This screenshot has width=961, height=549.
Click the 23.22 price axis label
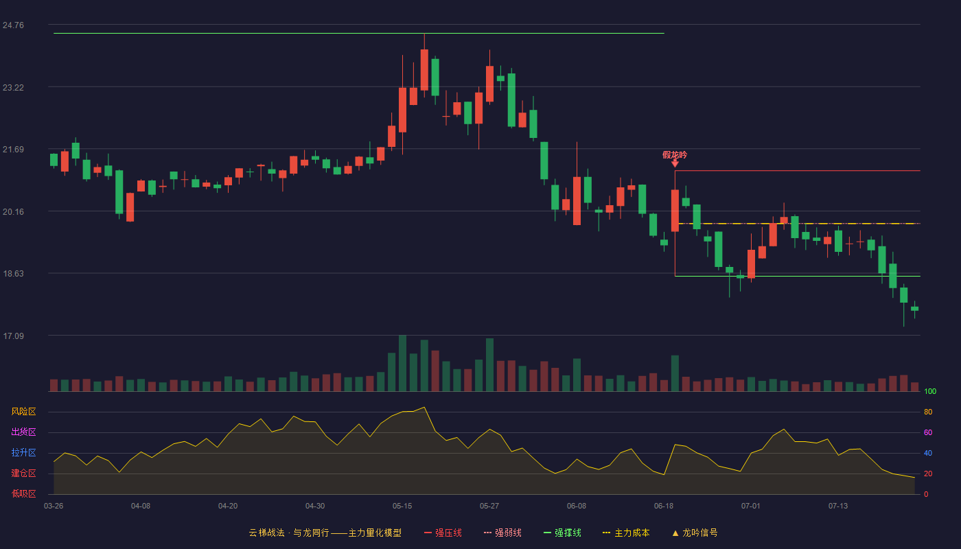(13, 88)
